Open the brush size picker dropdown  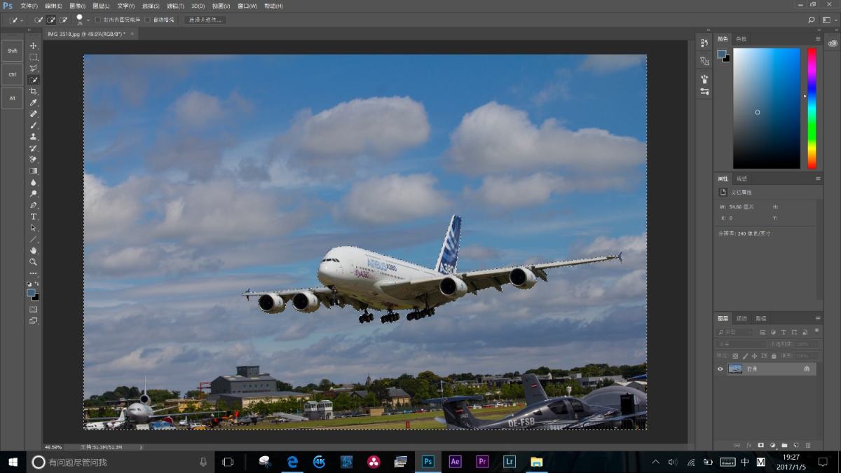pyautogui.click(x=88, y=20)
